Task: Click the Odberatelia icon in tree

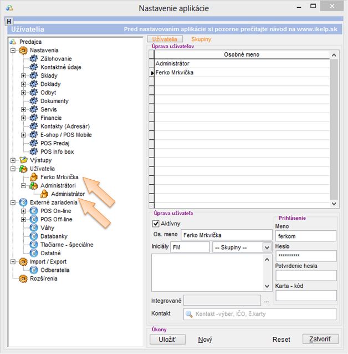Action: 34,270
